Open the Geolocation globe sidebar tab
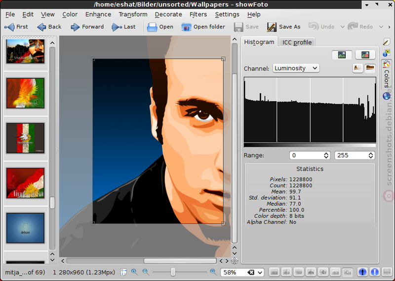395x281 pixels. point(387,96)
